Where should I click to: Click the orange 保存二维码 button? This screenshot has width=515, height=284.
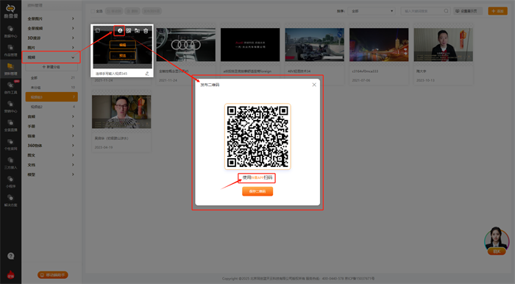point(257,191)
